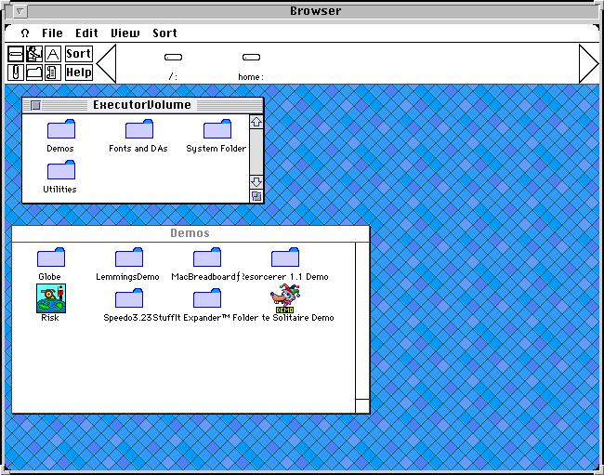Select the Solitaire Demo jester icon
604x475 pixels.
(x=286, y=298)
